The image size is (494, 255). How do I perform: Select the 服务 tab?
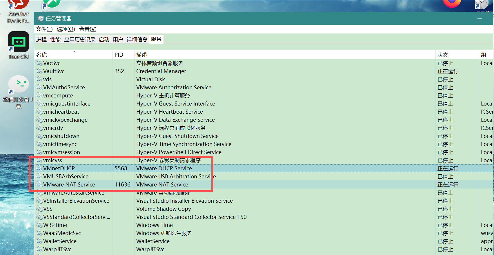tap(156, 39)
